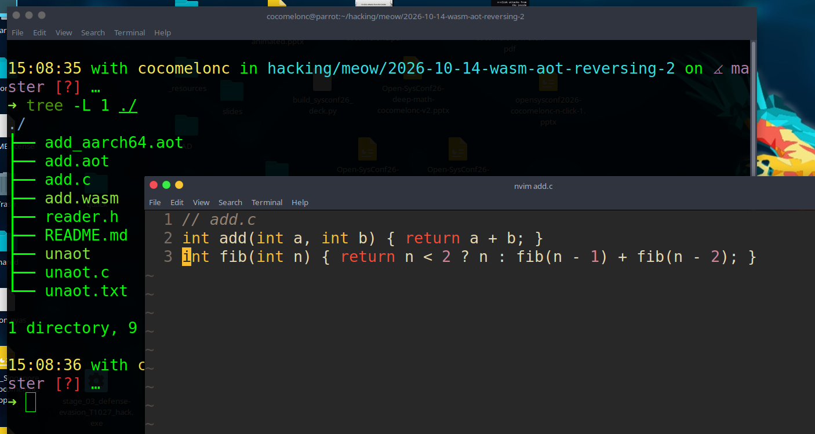Open Terminal menu in the cocomelonc@parrot window

point(129,32)
